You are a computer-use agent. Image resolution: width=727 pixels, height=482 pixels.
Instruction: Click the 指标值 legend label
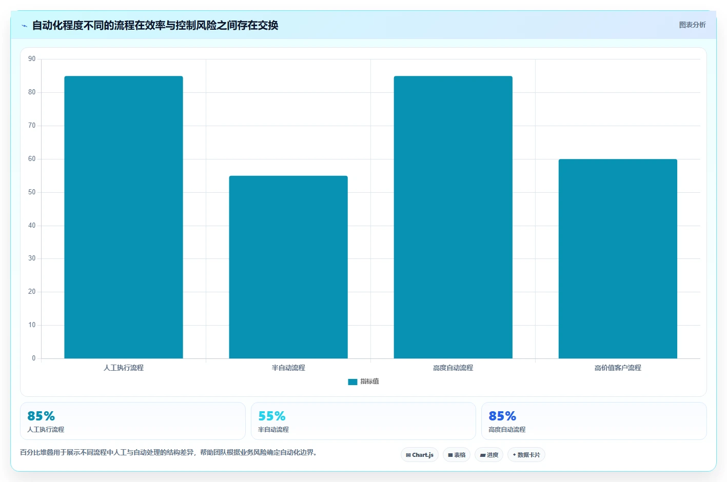pos(369,381)
